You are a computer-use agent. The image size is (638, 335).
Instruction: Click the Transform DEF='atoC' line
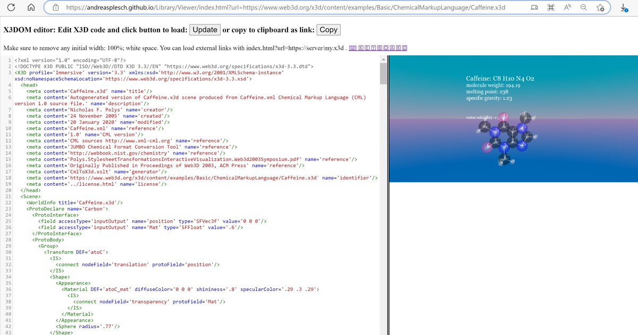(77, 252)
